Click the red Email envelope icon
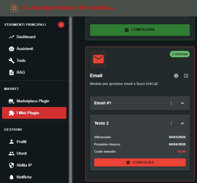The image size is (197, 183). 99,59
